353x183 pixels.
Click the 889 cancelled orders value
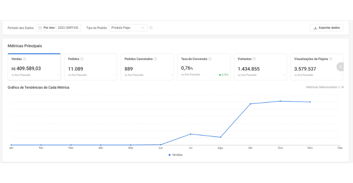pyautogui.click(x=129, y=69)
